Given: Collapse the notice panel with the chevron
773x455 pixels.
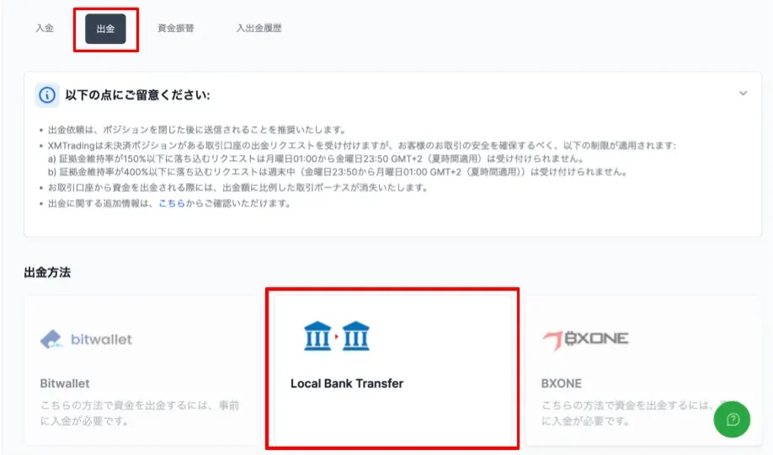Looking at the screenshot, I should (x=743, y=94).
